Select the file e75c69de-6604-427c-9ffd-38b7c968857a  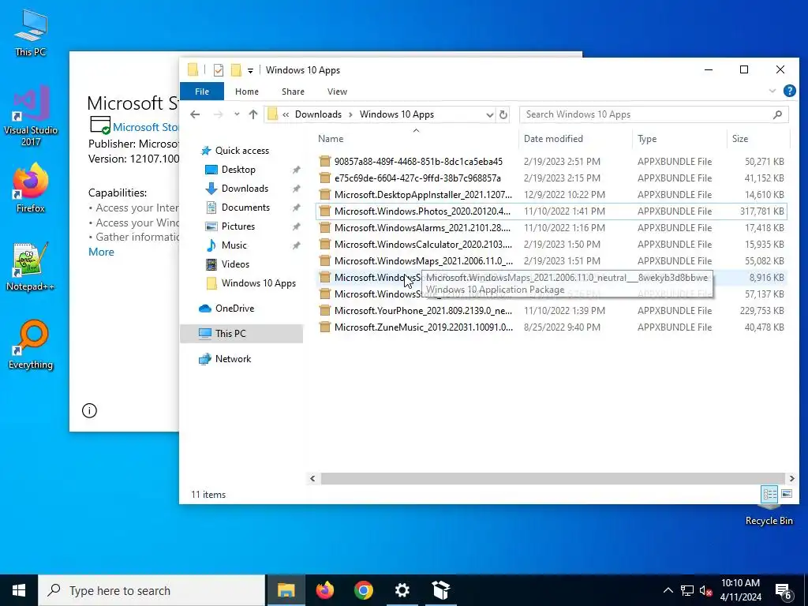(x=551, y=178)
